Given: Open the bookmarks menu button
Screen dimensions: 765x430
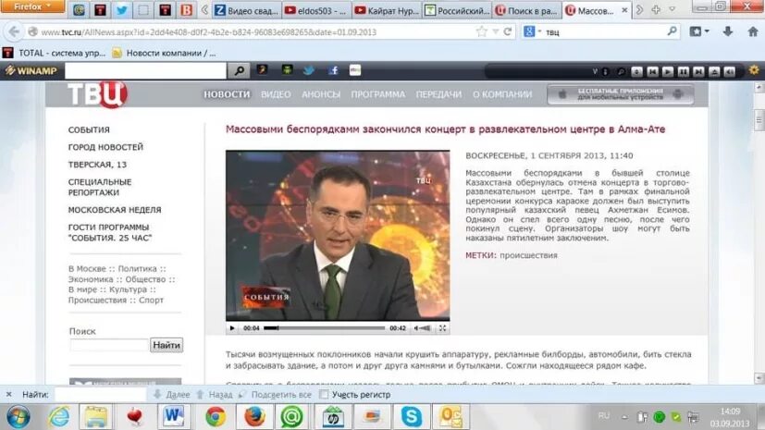Looking at the screenshot, I should coord(699,31).
